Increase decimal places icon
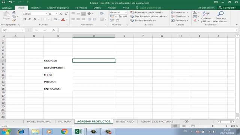240x135 pixels. point(112,20)
